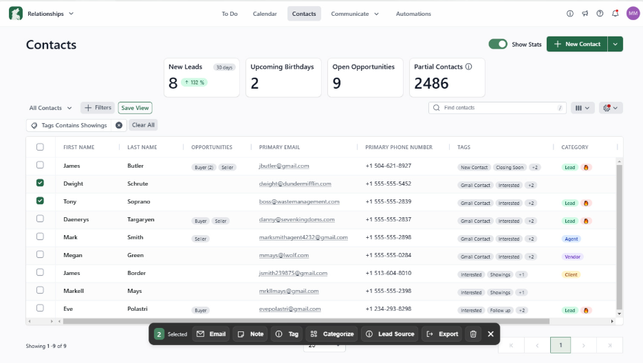Open dwight@dundermifflin.com email link
Image resolution: width=643 pixels, height=363 pixels.
click(295, 184)
